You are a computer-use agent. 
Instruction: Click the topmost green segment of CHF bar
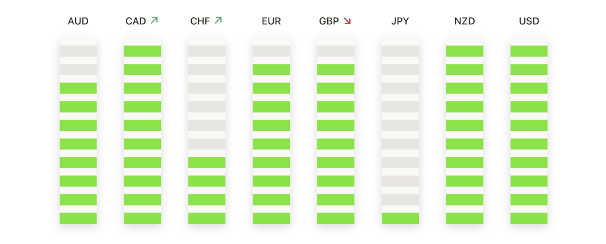coord(207,162)
